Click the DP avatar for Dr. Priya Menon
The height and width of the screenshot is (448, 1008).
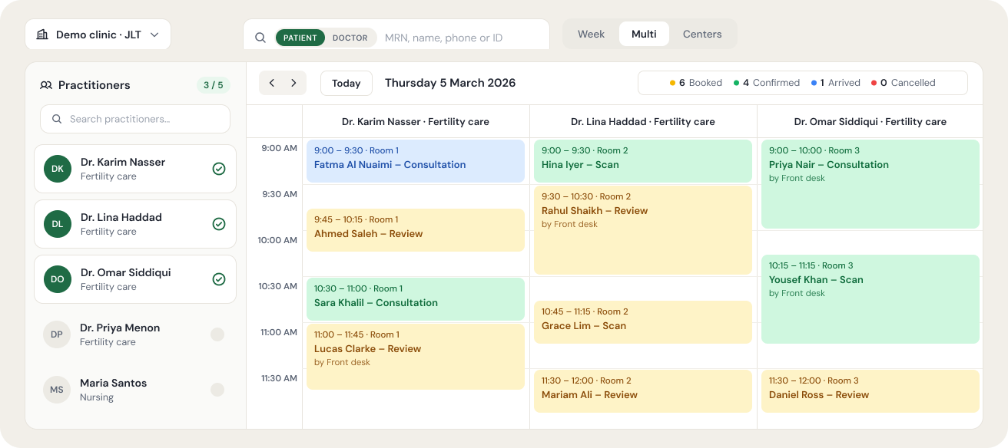coord(57,334)
